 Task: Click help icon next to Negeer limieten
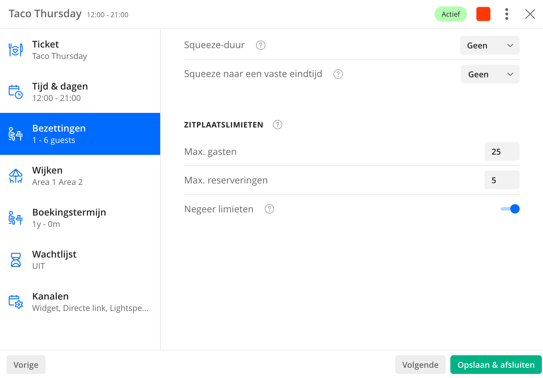[x=269, y=209]
